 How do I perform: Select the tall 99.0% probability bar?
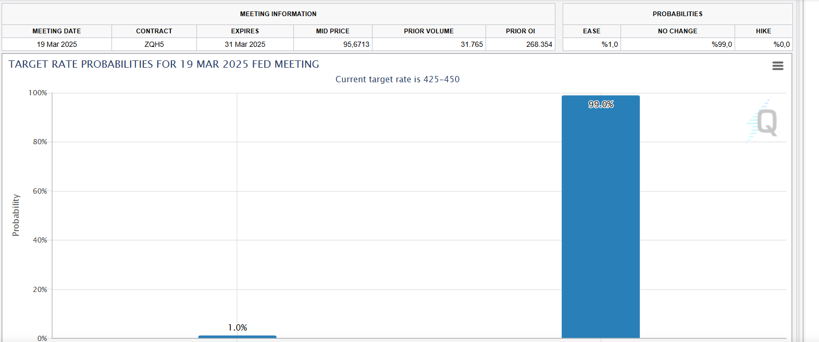[x=600, y=219]
